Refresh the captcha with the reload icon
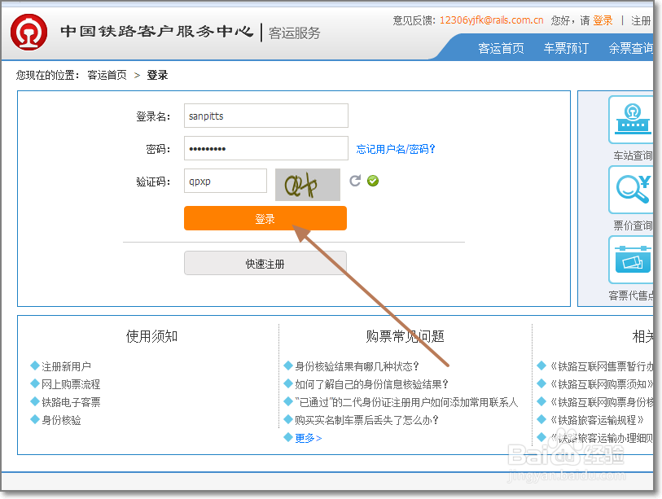This screenshot has width=662, height=499. 355,181
